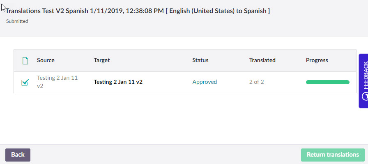Click the 2 of 2 translated count
The height and width of the screenshot is (164, 368).
pyautogui.click(x=257, y=82)
